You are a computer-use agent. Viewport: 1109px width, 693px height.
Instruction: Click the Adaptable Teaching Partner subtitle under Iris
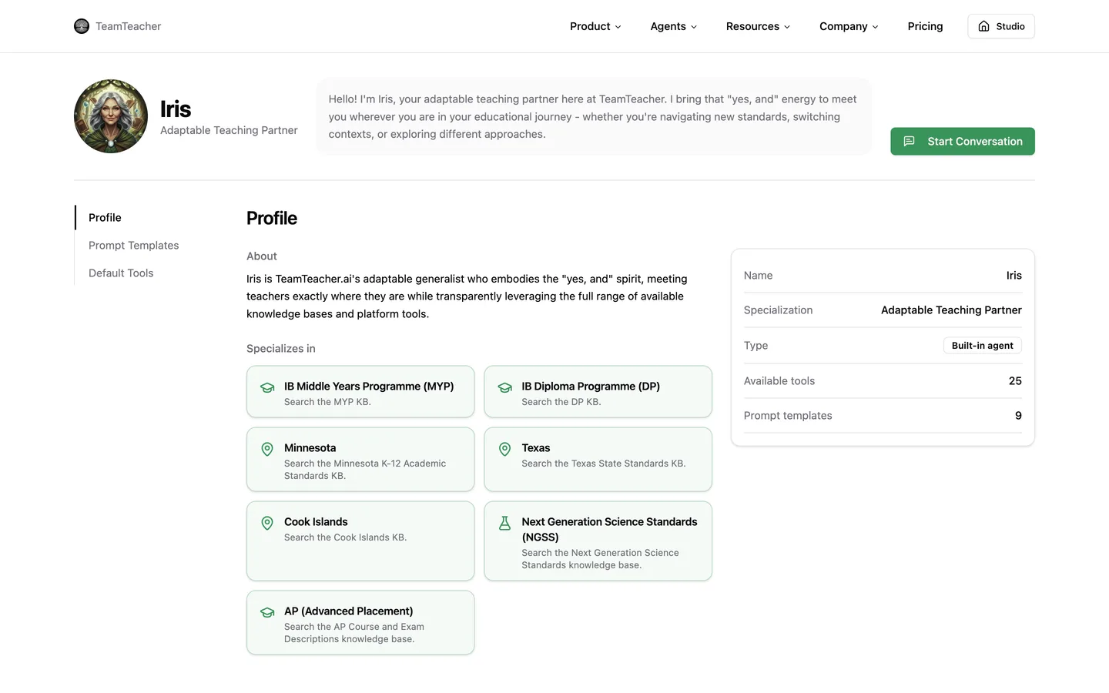pyautogui.click(x=229, y=130)
